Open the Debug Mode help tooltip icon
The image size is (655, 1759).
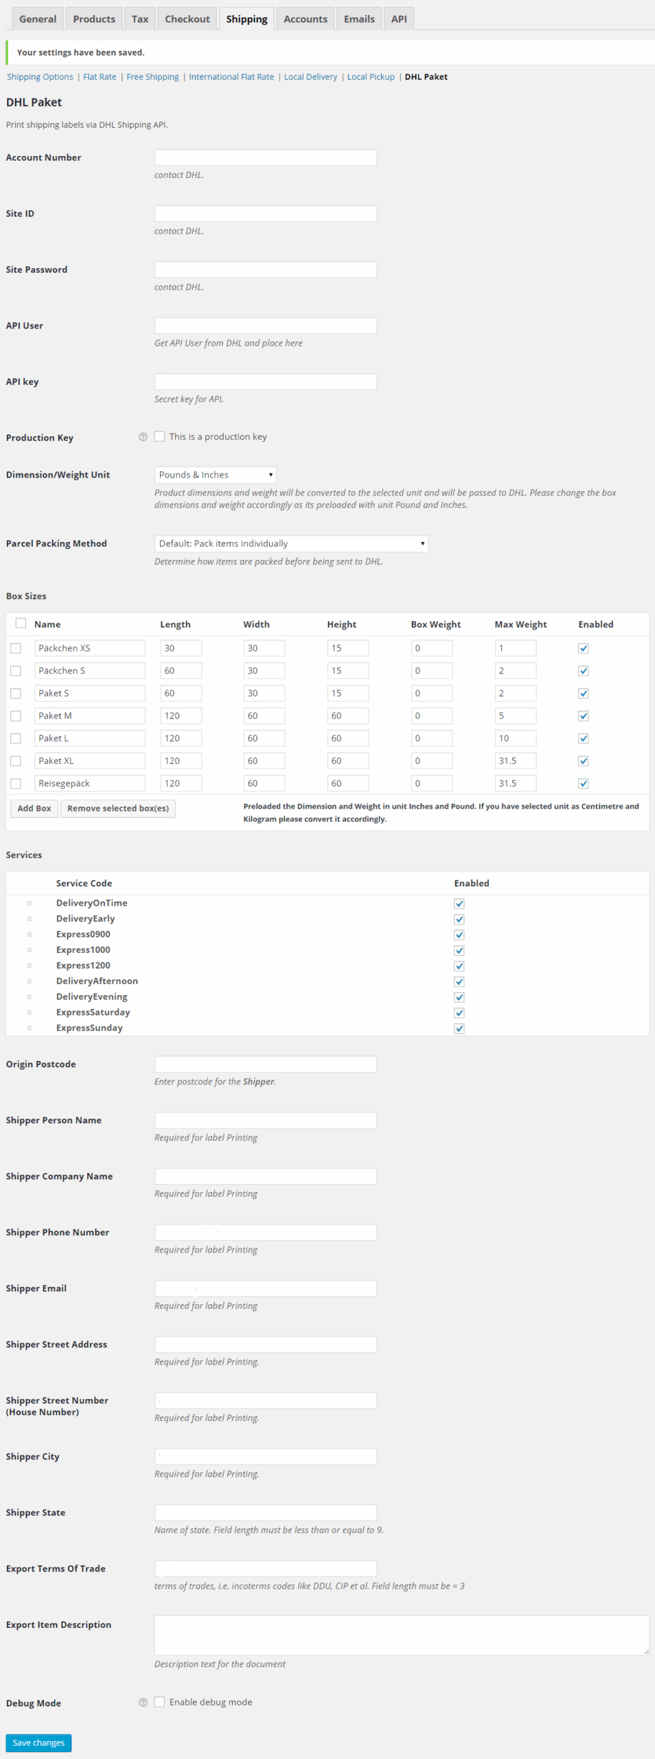[x=143, y=1703]
